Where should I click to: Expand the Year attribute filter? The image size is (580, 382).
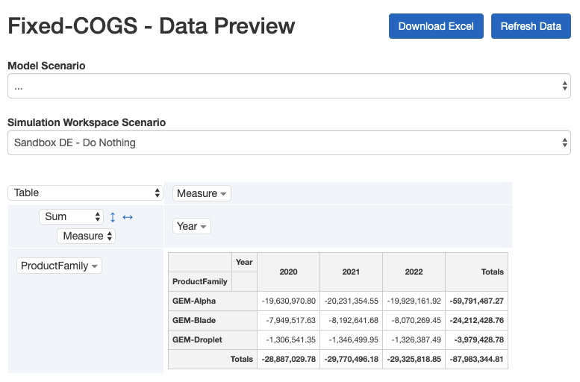point(191,226)
